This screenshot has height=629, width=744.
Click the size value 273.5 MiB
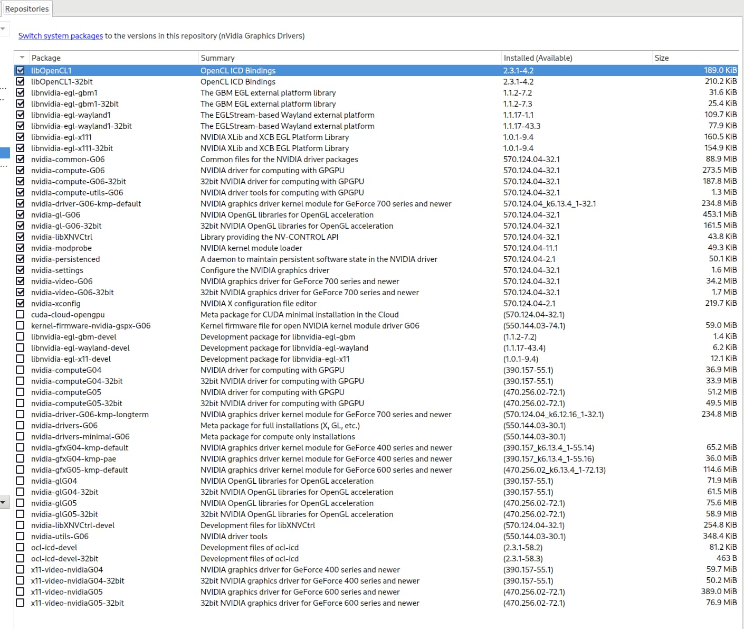(x=720, y=170)
